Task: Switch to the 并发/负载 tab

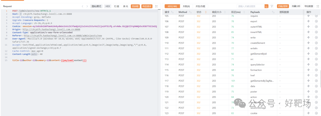Action: 200,6
